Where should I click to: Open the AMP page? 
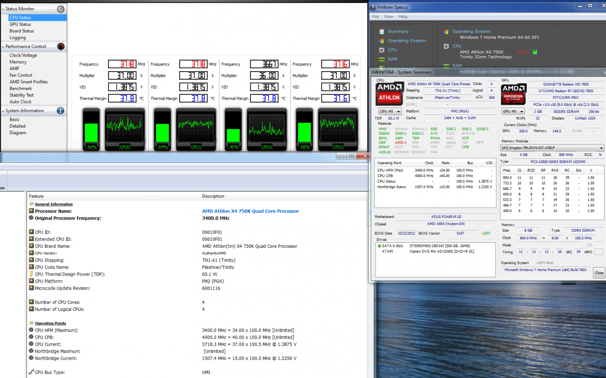(x=14, y=69)
